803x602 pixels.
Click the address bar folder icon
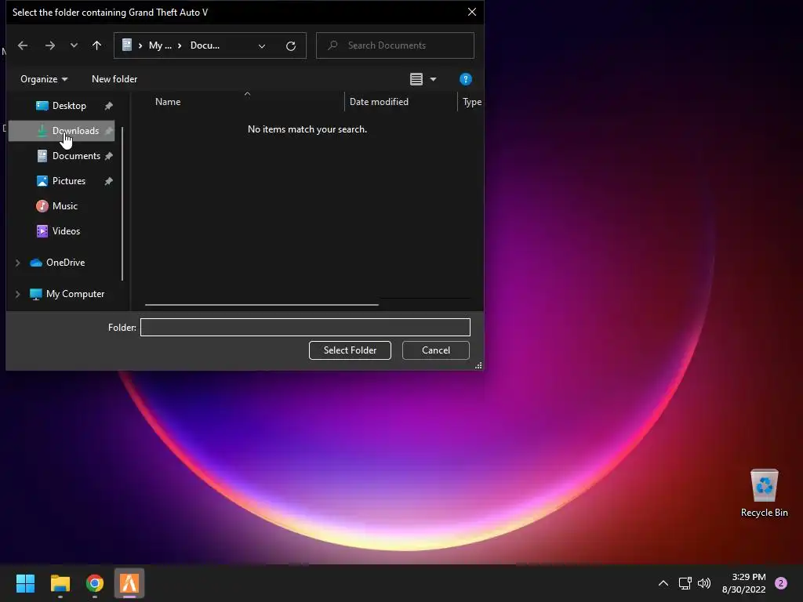click(127, 45)
